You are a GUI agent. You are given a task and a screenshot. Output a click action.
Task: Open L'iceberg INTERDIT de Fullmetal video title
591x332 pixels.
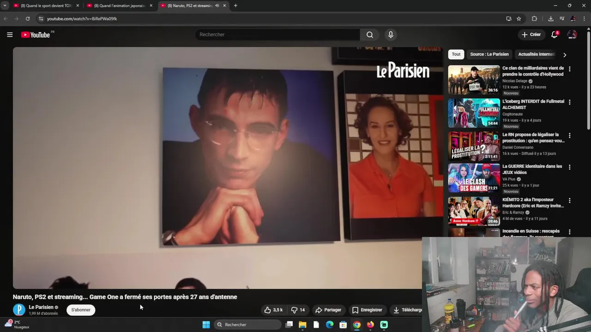tap(533, 104)
